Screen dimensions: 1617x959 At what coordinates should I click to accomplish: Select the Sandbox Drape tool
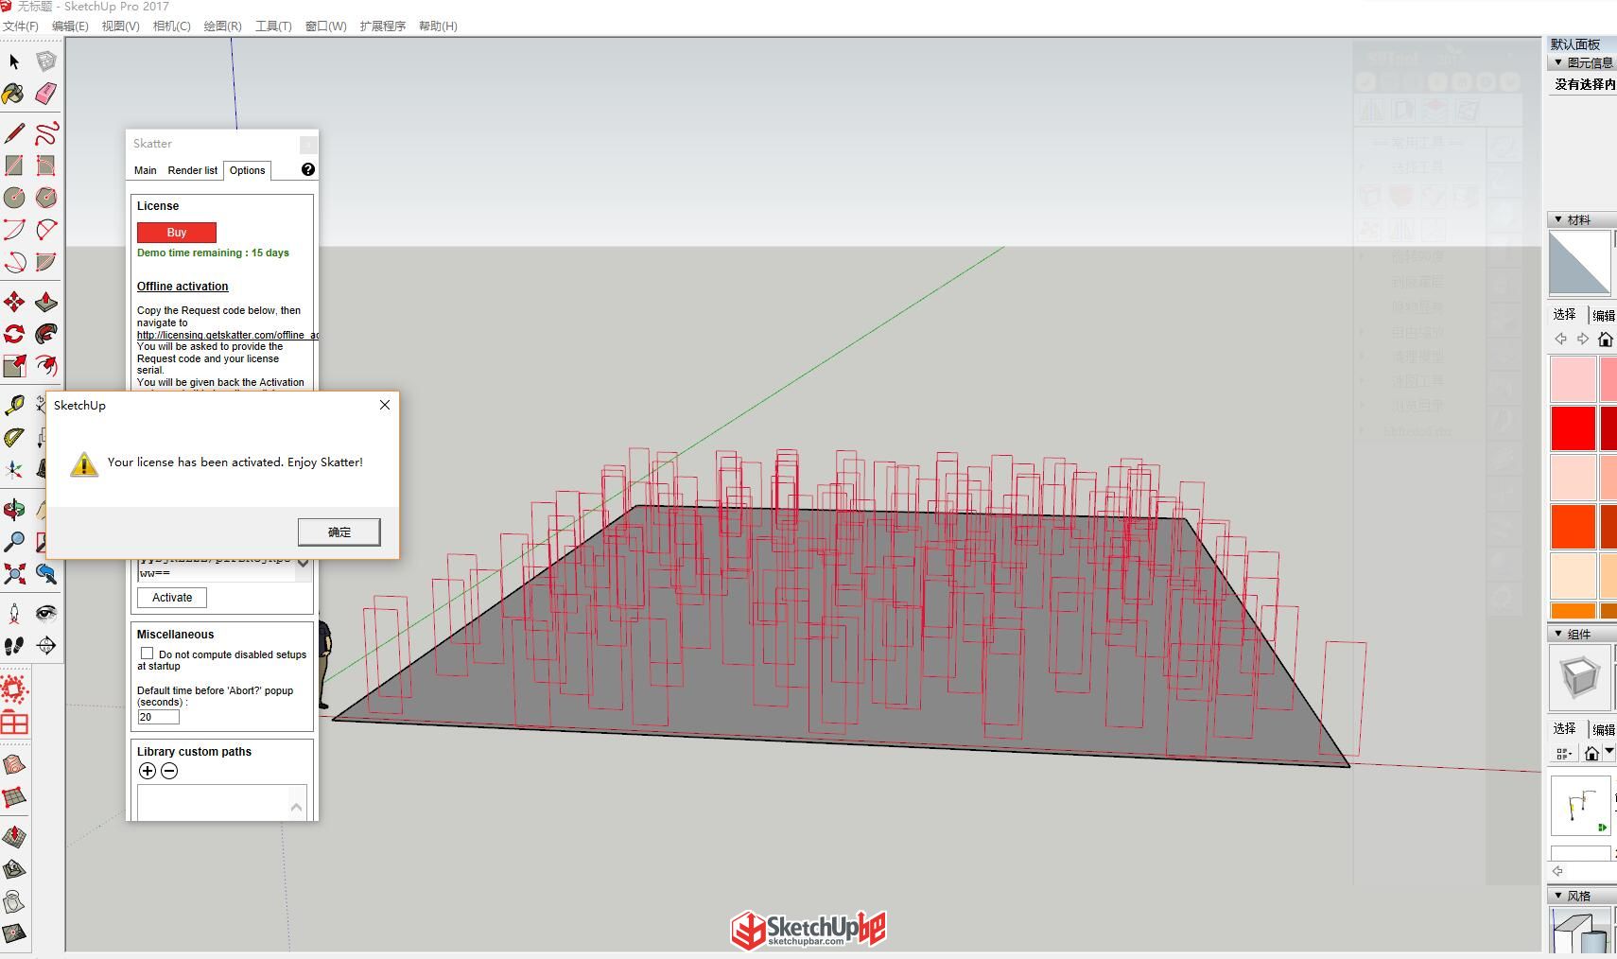pos(14,901)
